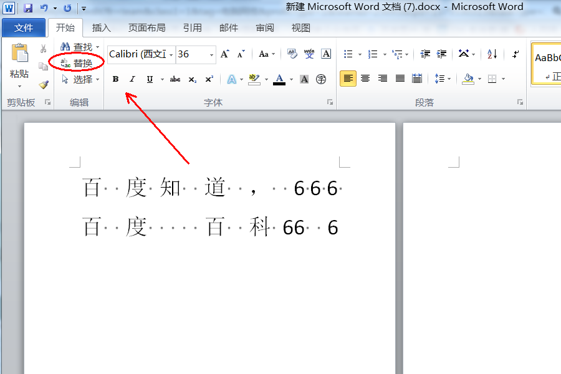Switch to the 视图 View tab
Viewport: 561px width, 374px height.
pos(300,28)
